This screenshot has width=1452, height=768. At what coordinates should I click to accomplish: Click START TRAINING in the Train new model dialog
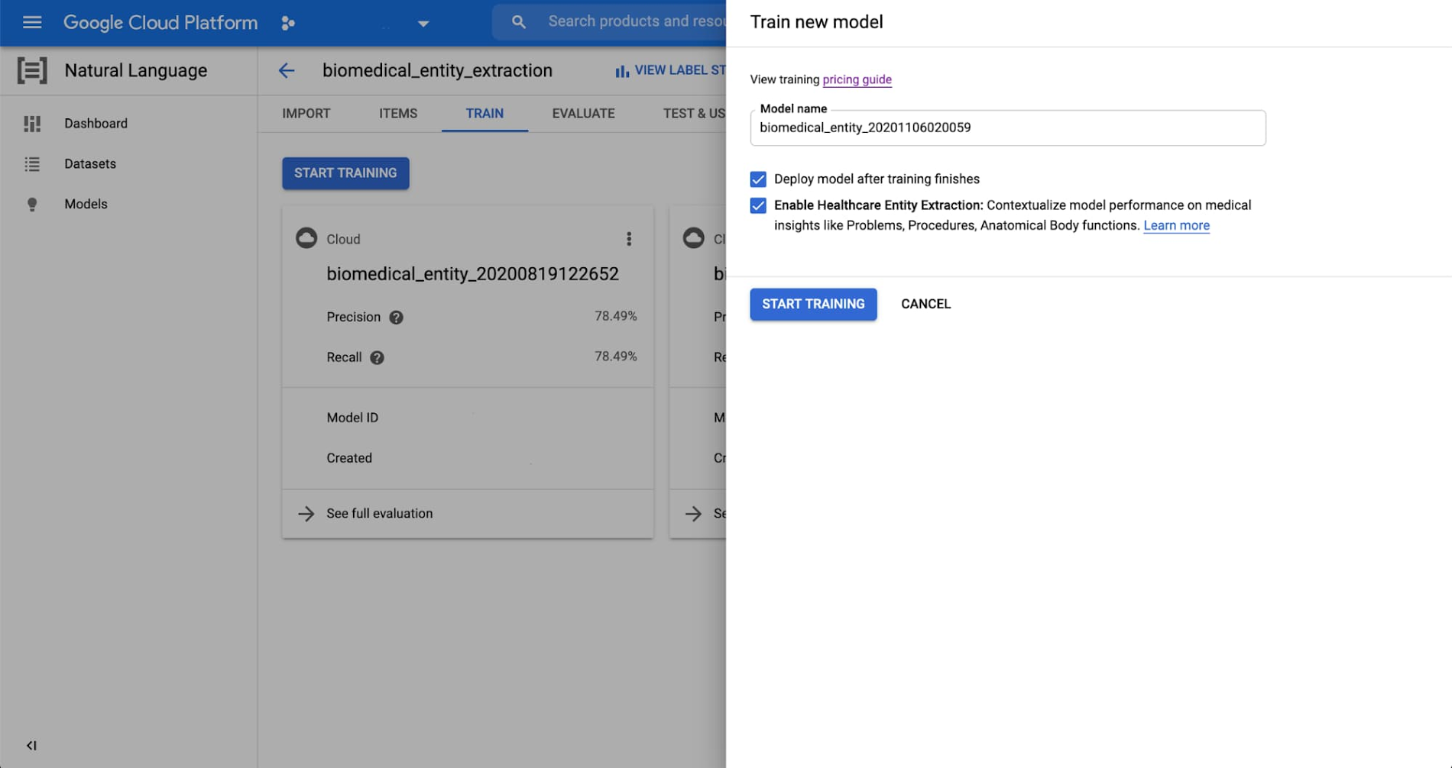(813, 304)
